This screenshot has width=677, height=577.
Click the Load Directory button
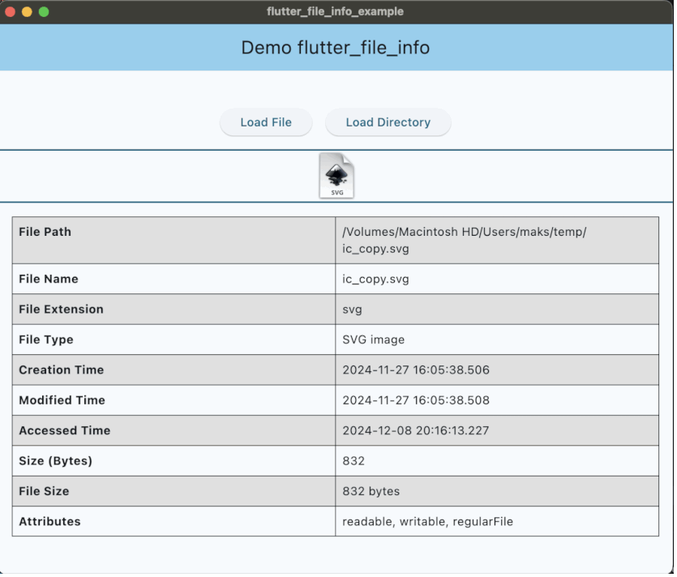[x=390, y=123]
